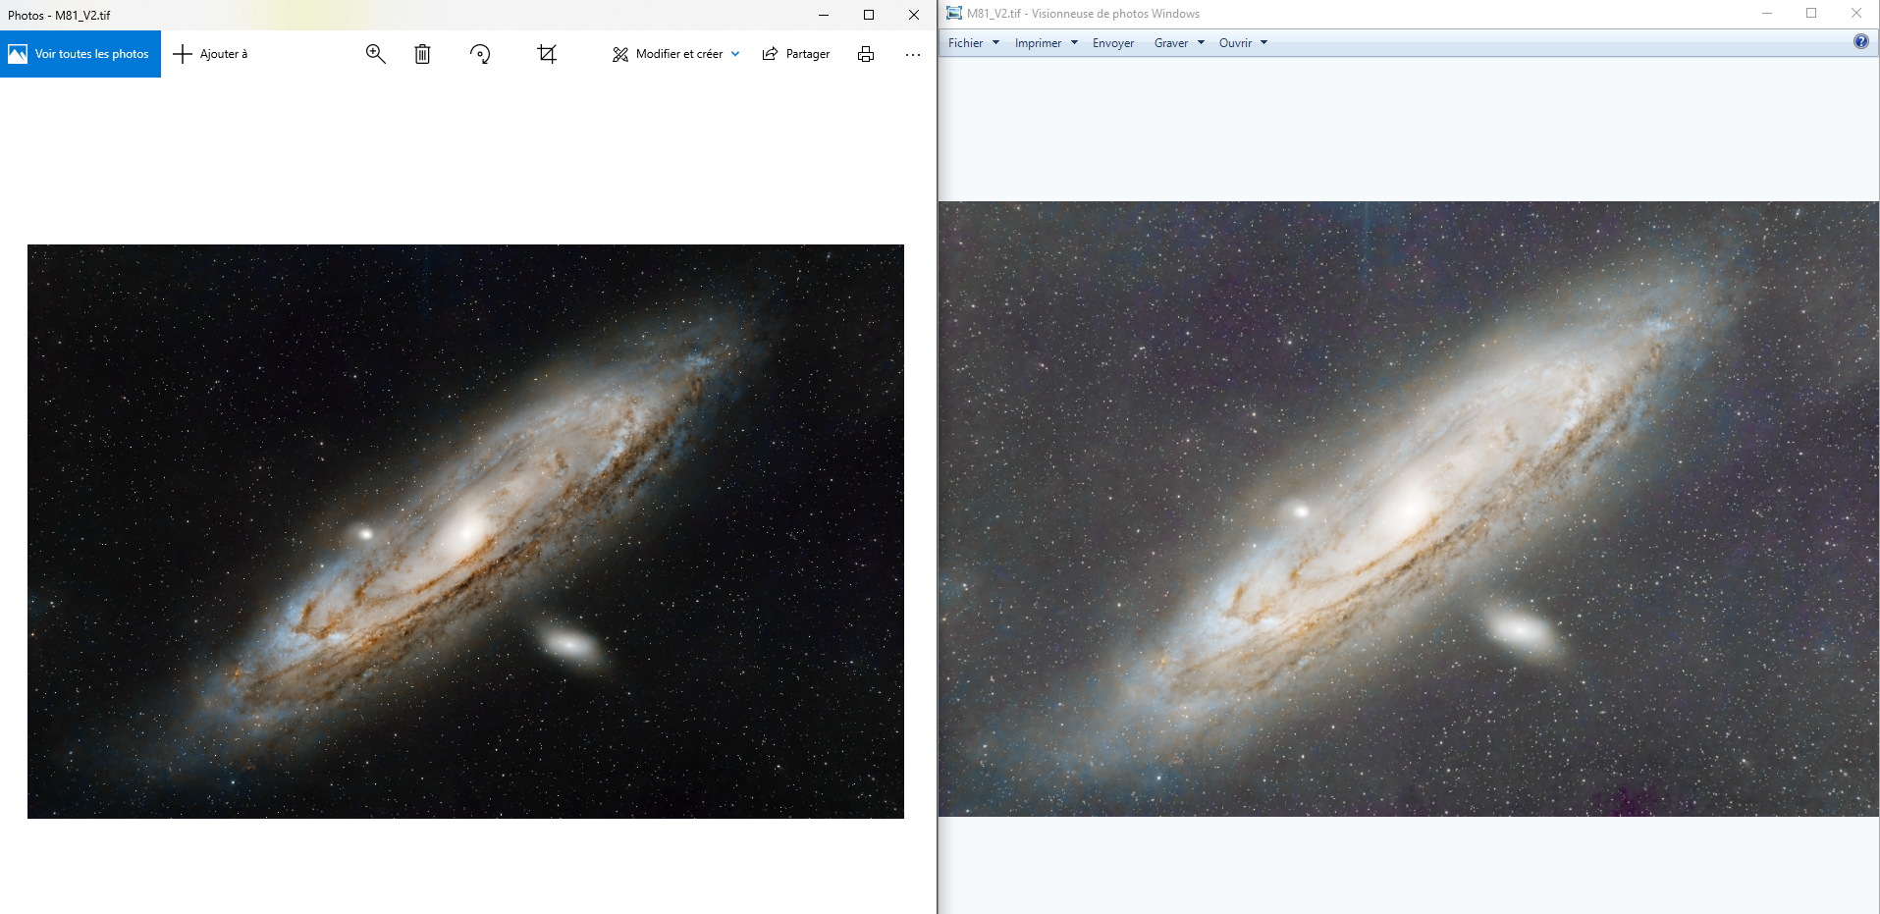This screenshot has width=1880, height=914.
Task: Open the Fichier dropdown menu
Action: tap(973, 43)
